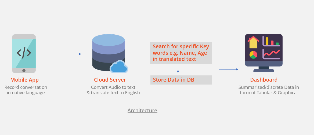Select the Mobile App heading
Screen dimensions: 314x135
tap(24, 80)
